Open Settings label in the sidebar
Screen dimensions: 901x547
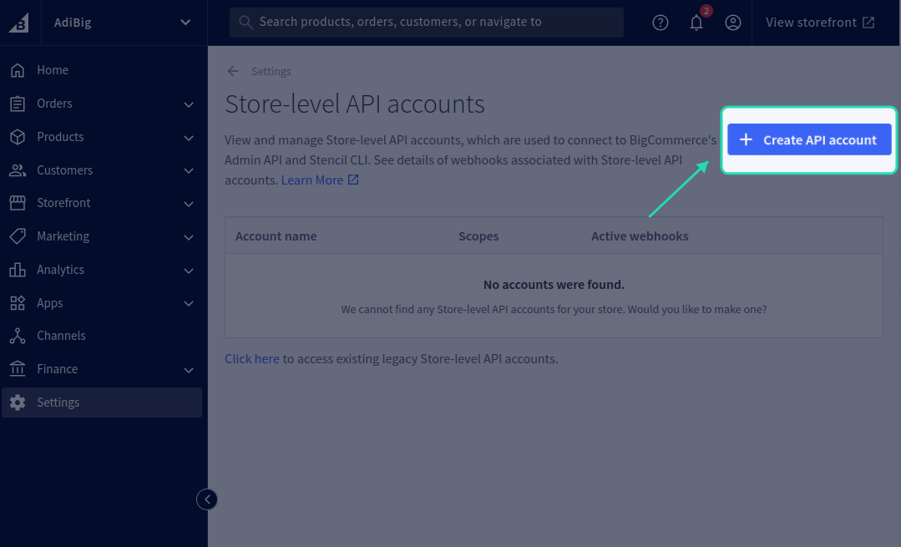tap(58, 403)
